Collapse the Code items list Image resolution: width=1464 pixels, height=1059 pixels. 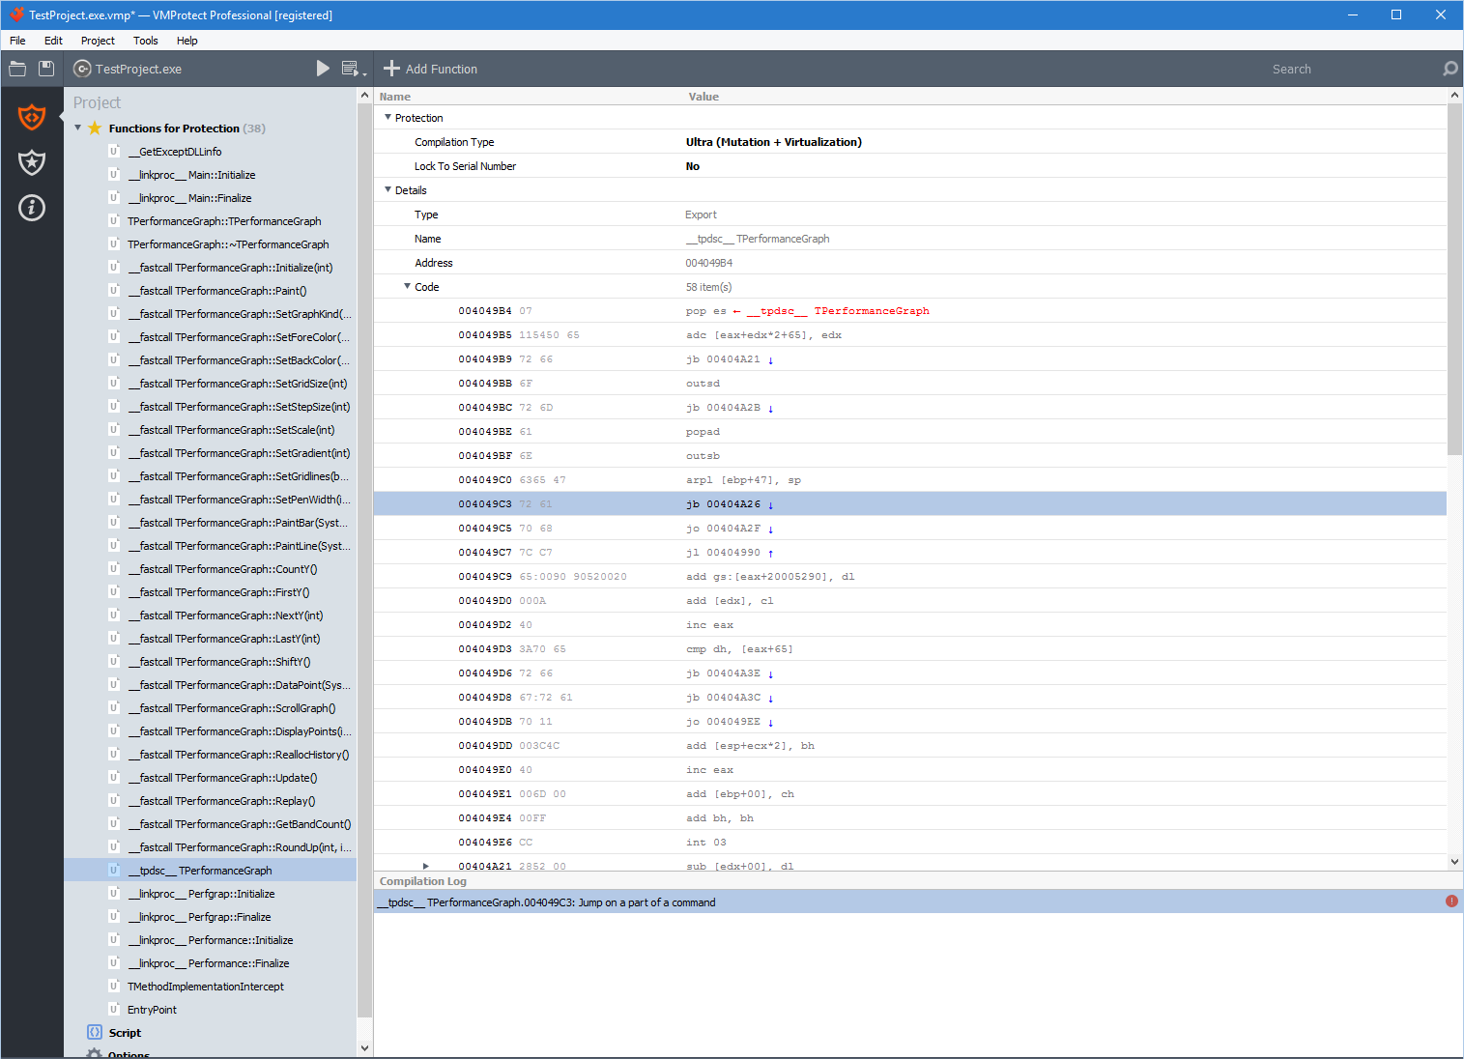pos(407,286)
